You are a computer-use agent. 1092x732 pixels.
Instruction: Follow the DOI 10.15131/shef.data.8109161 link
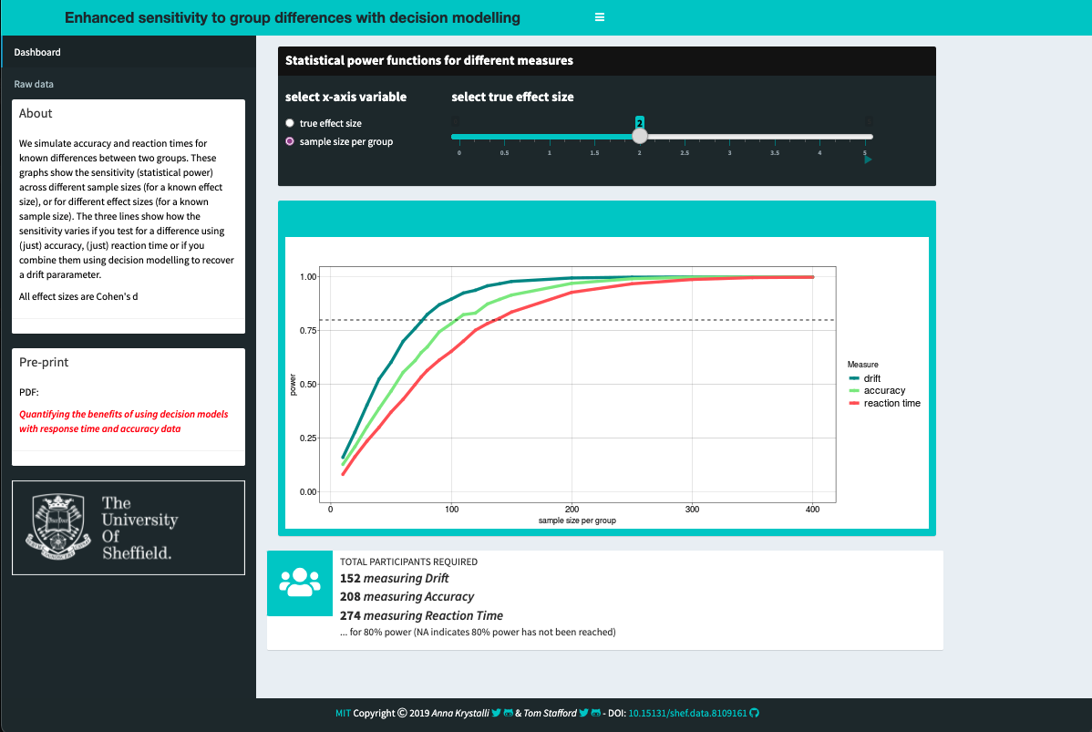tap(687, 713)
